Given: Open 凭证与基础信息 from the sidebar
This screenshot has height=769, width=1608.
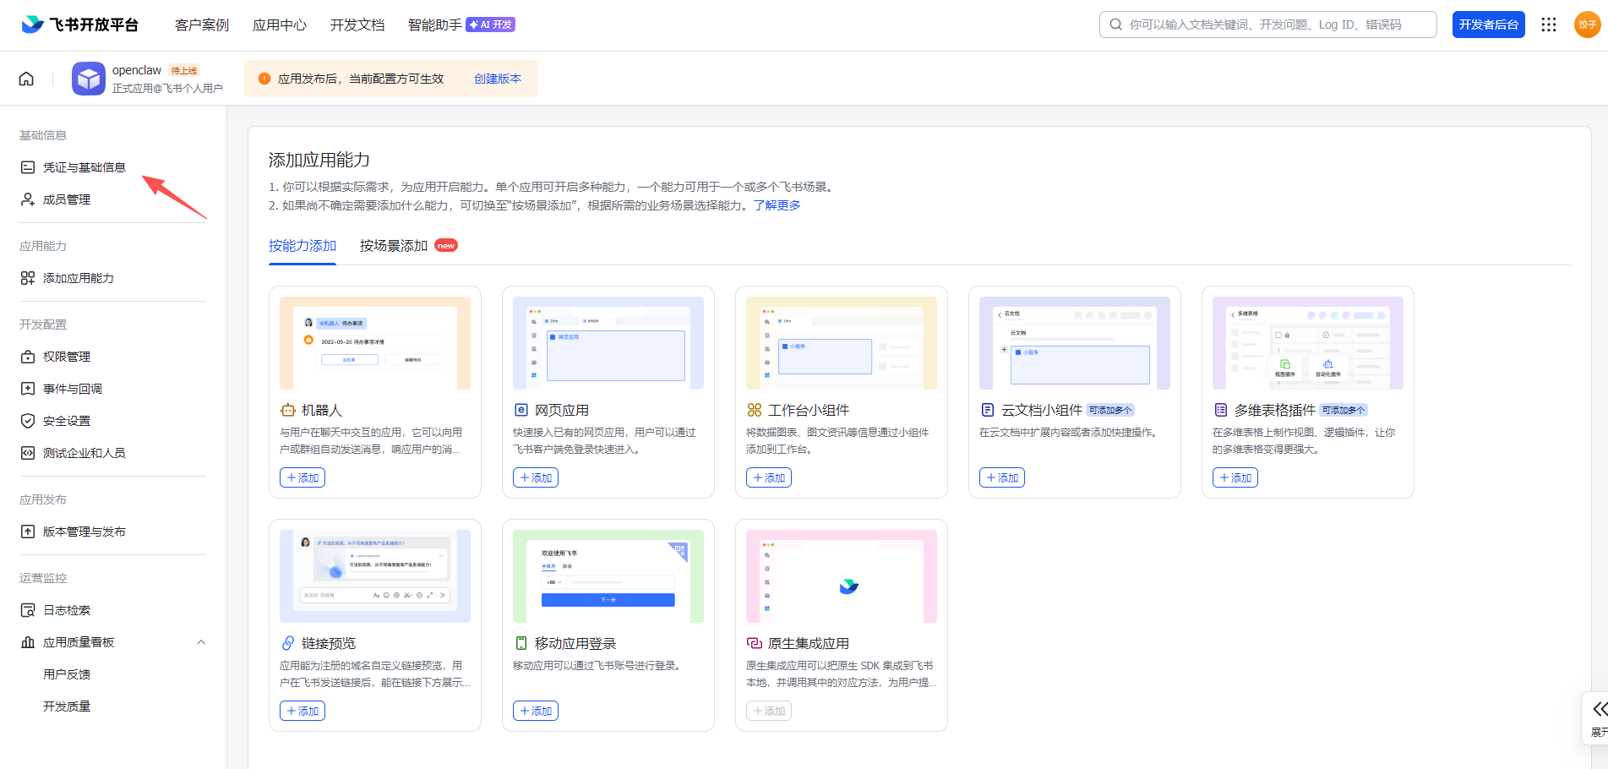Looking at the screenshot, I should [83, 166].
